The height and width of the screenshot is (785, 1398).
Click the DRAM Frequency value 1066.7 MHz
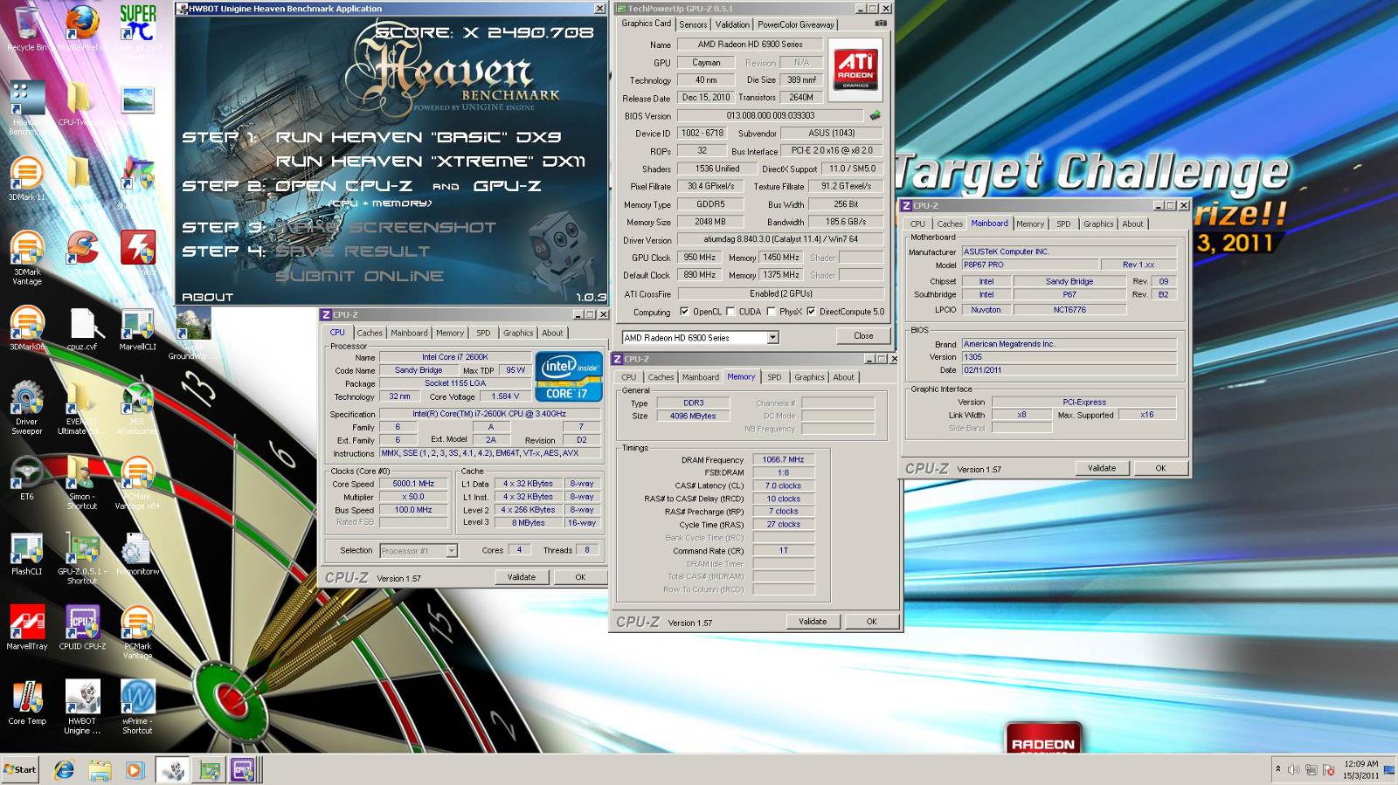click(784, 459)
